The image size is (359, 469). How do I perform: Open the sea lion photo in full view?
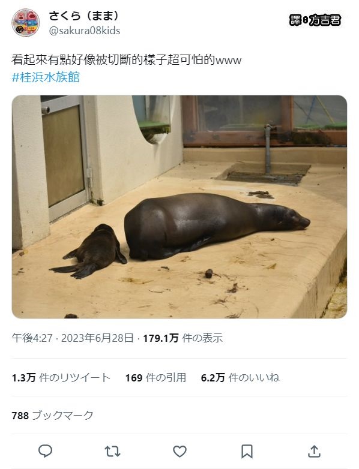coord(179,207)
